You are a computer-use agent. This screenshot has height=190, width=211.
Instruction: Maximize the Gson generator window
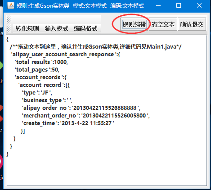(x=179, y=6)
